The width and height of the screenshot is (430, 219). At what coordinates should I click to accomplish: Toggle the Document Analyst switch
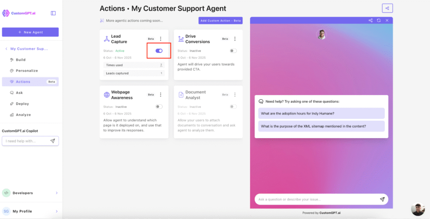[x=233, y=107]
